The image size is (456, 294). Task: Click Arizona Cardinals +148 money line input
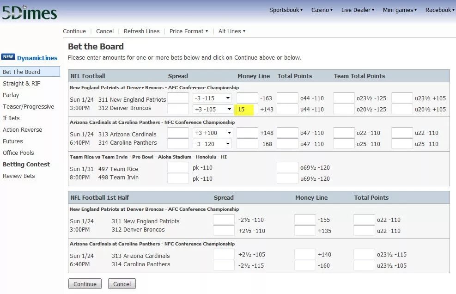(247, 133)
